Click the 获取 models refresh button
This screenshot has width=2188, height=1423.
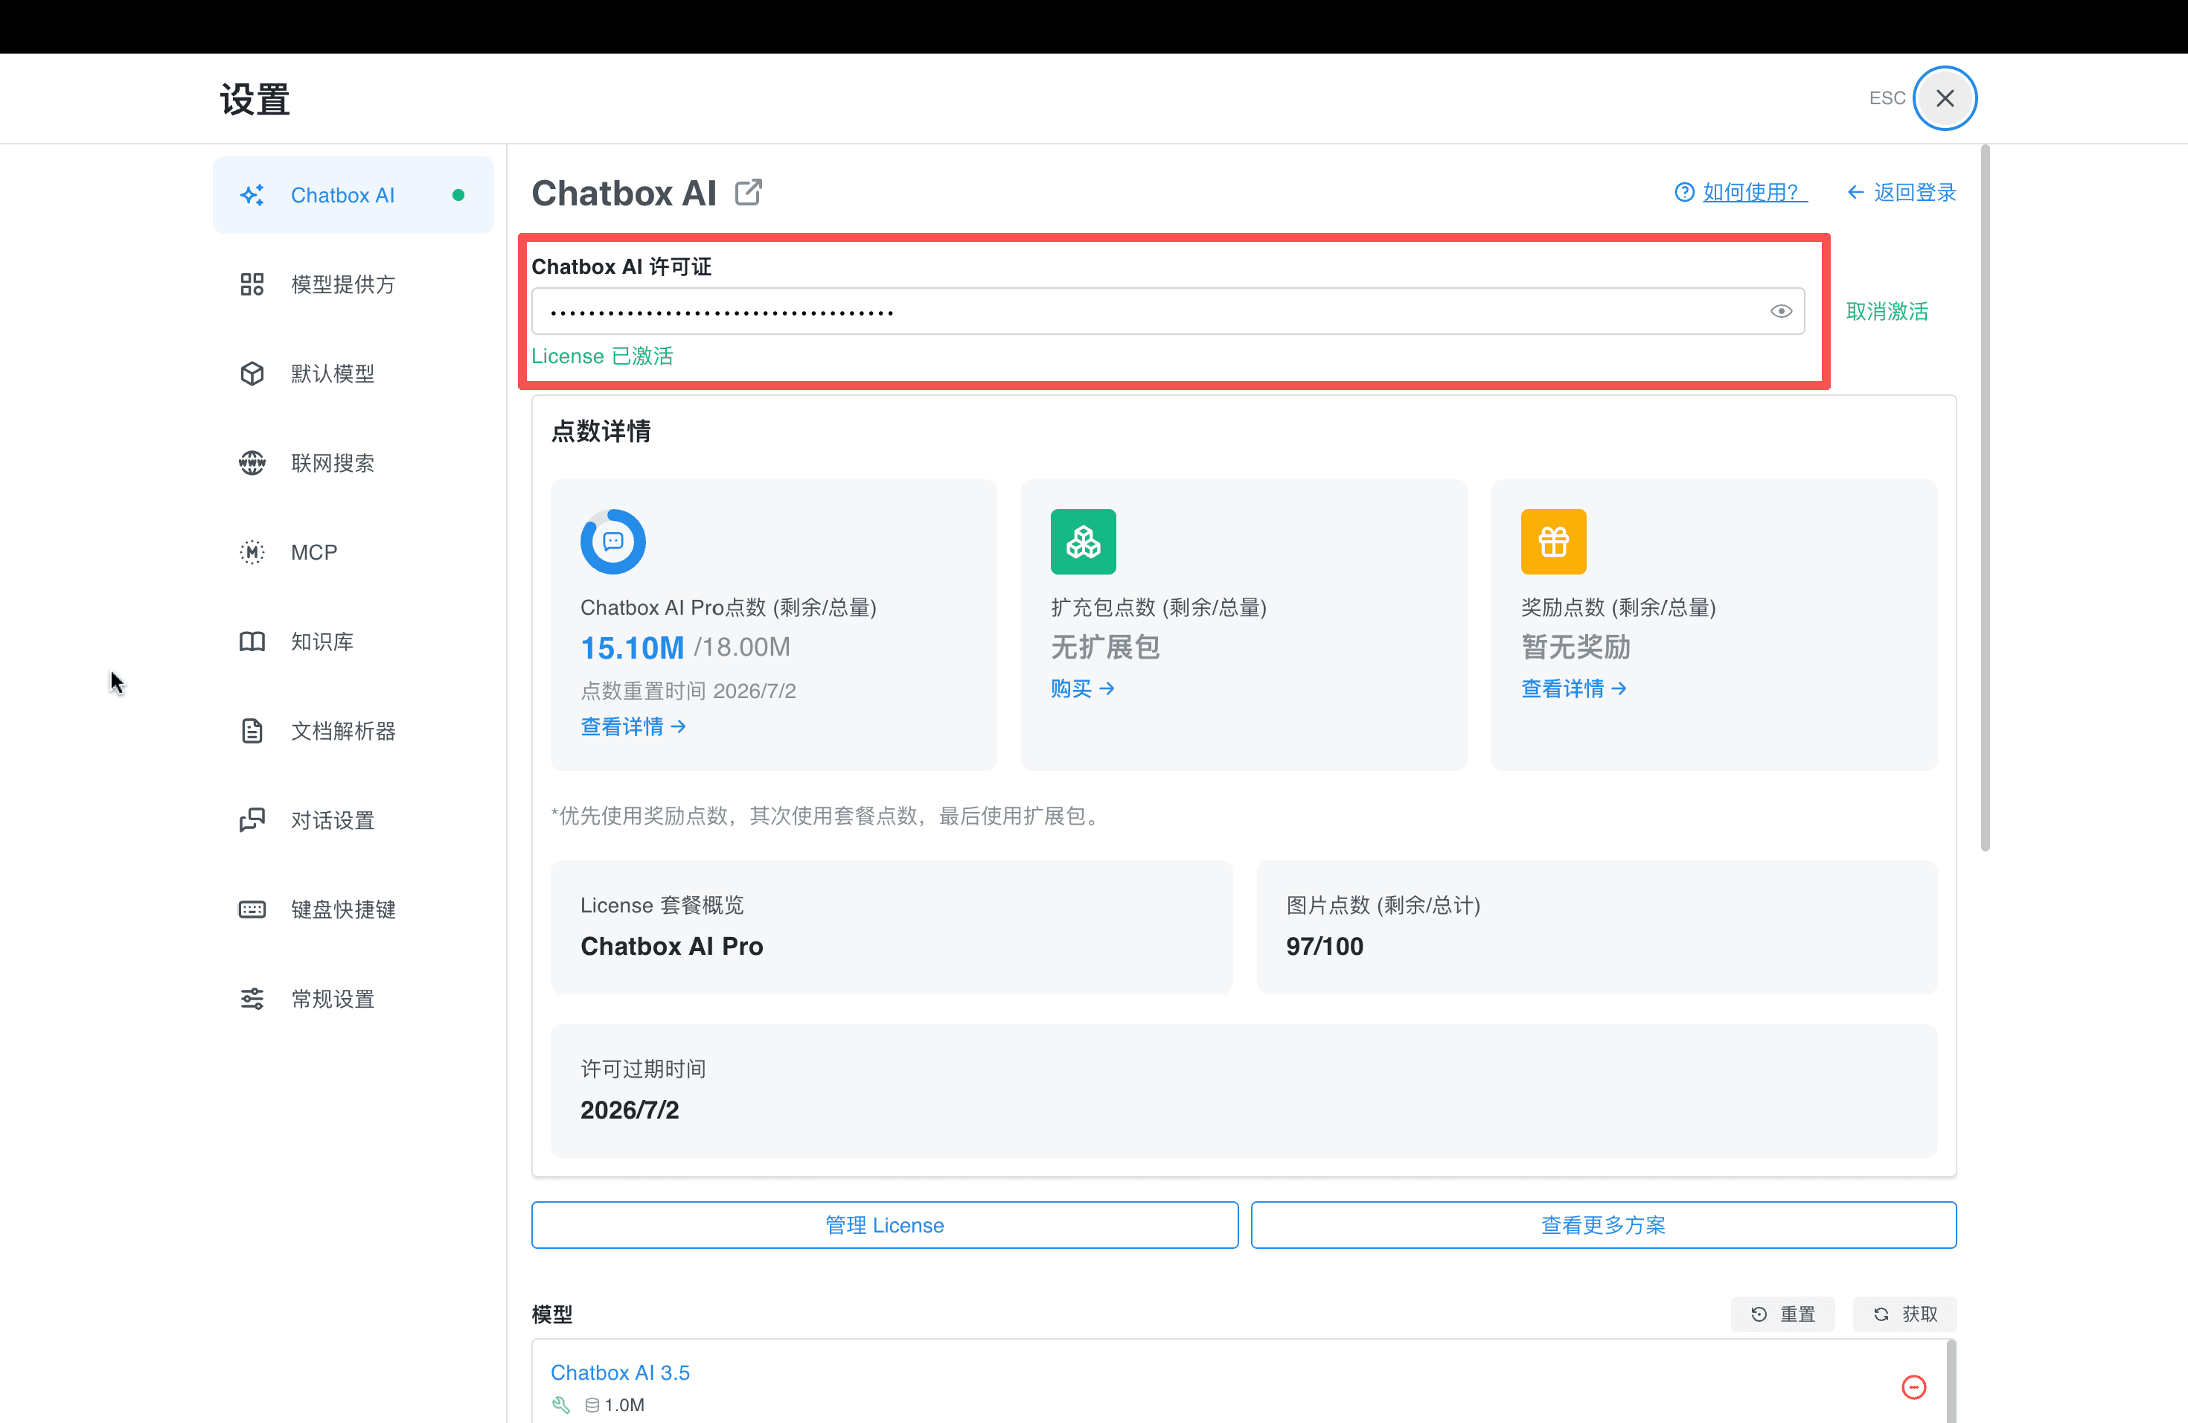1905,1314
